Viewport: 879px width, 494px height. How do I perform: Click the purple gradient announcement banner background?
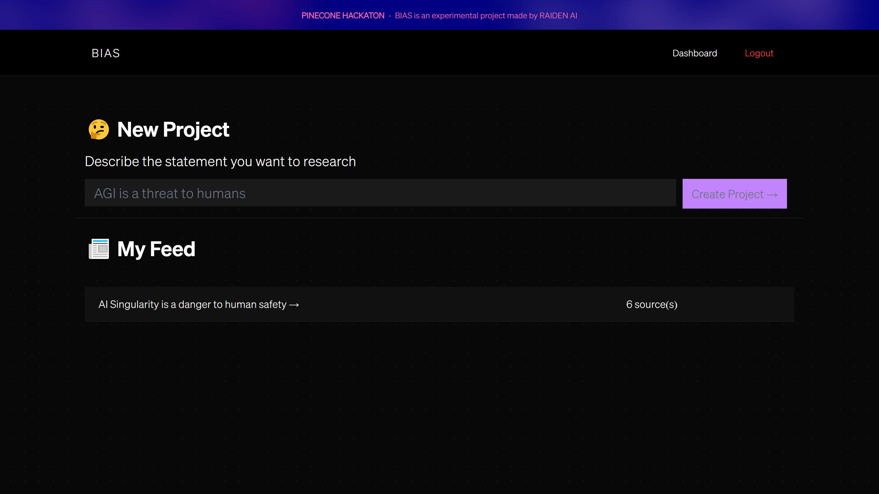[136, 15]
